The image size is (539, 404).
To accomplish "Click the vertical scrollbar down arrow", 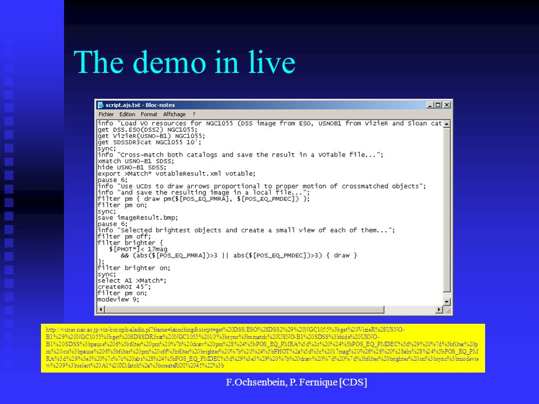I will pyautogui.click(x=446, y=302).
